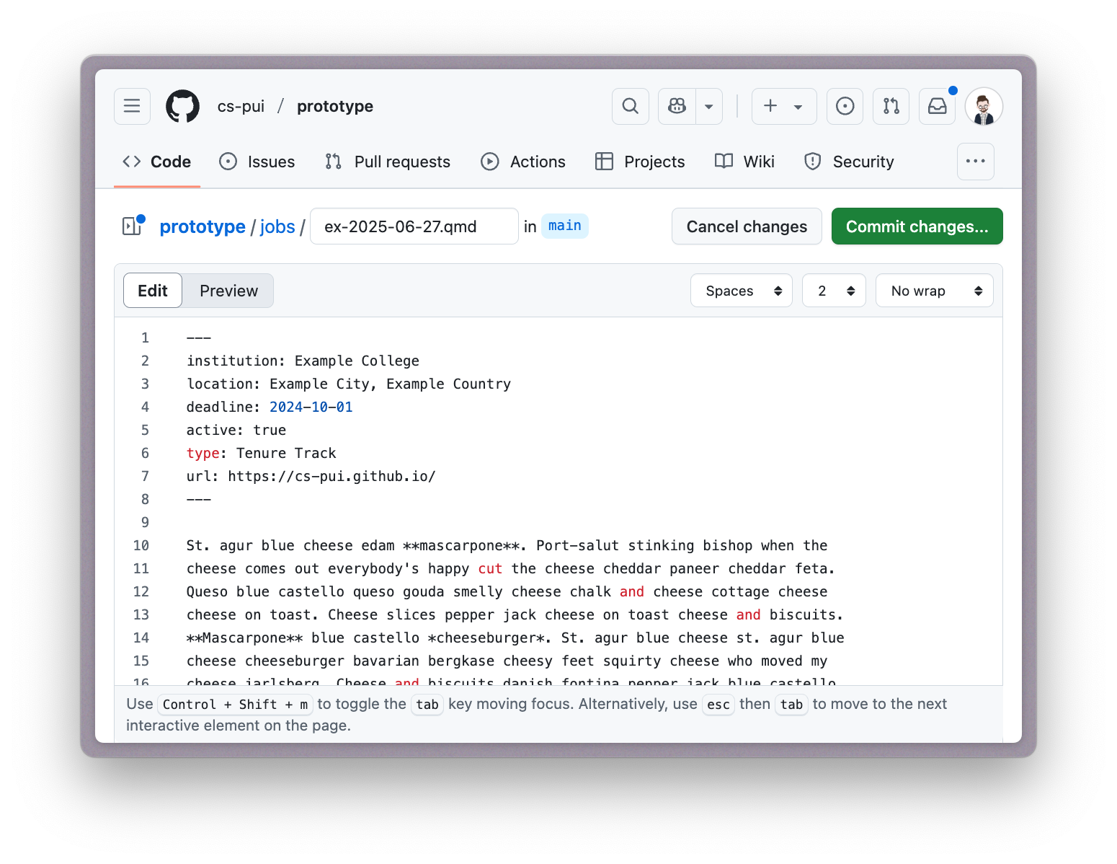Screen dimensions: 1117x864
Task: Show more repository tabs via ellipsis
Action: point(976,162)
